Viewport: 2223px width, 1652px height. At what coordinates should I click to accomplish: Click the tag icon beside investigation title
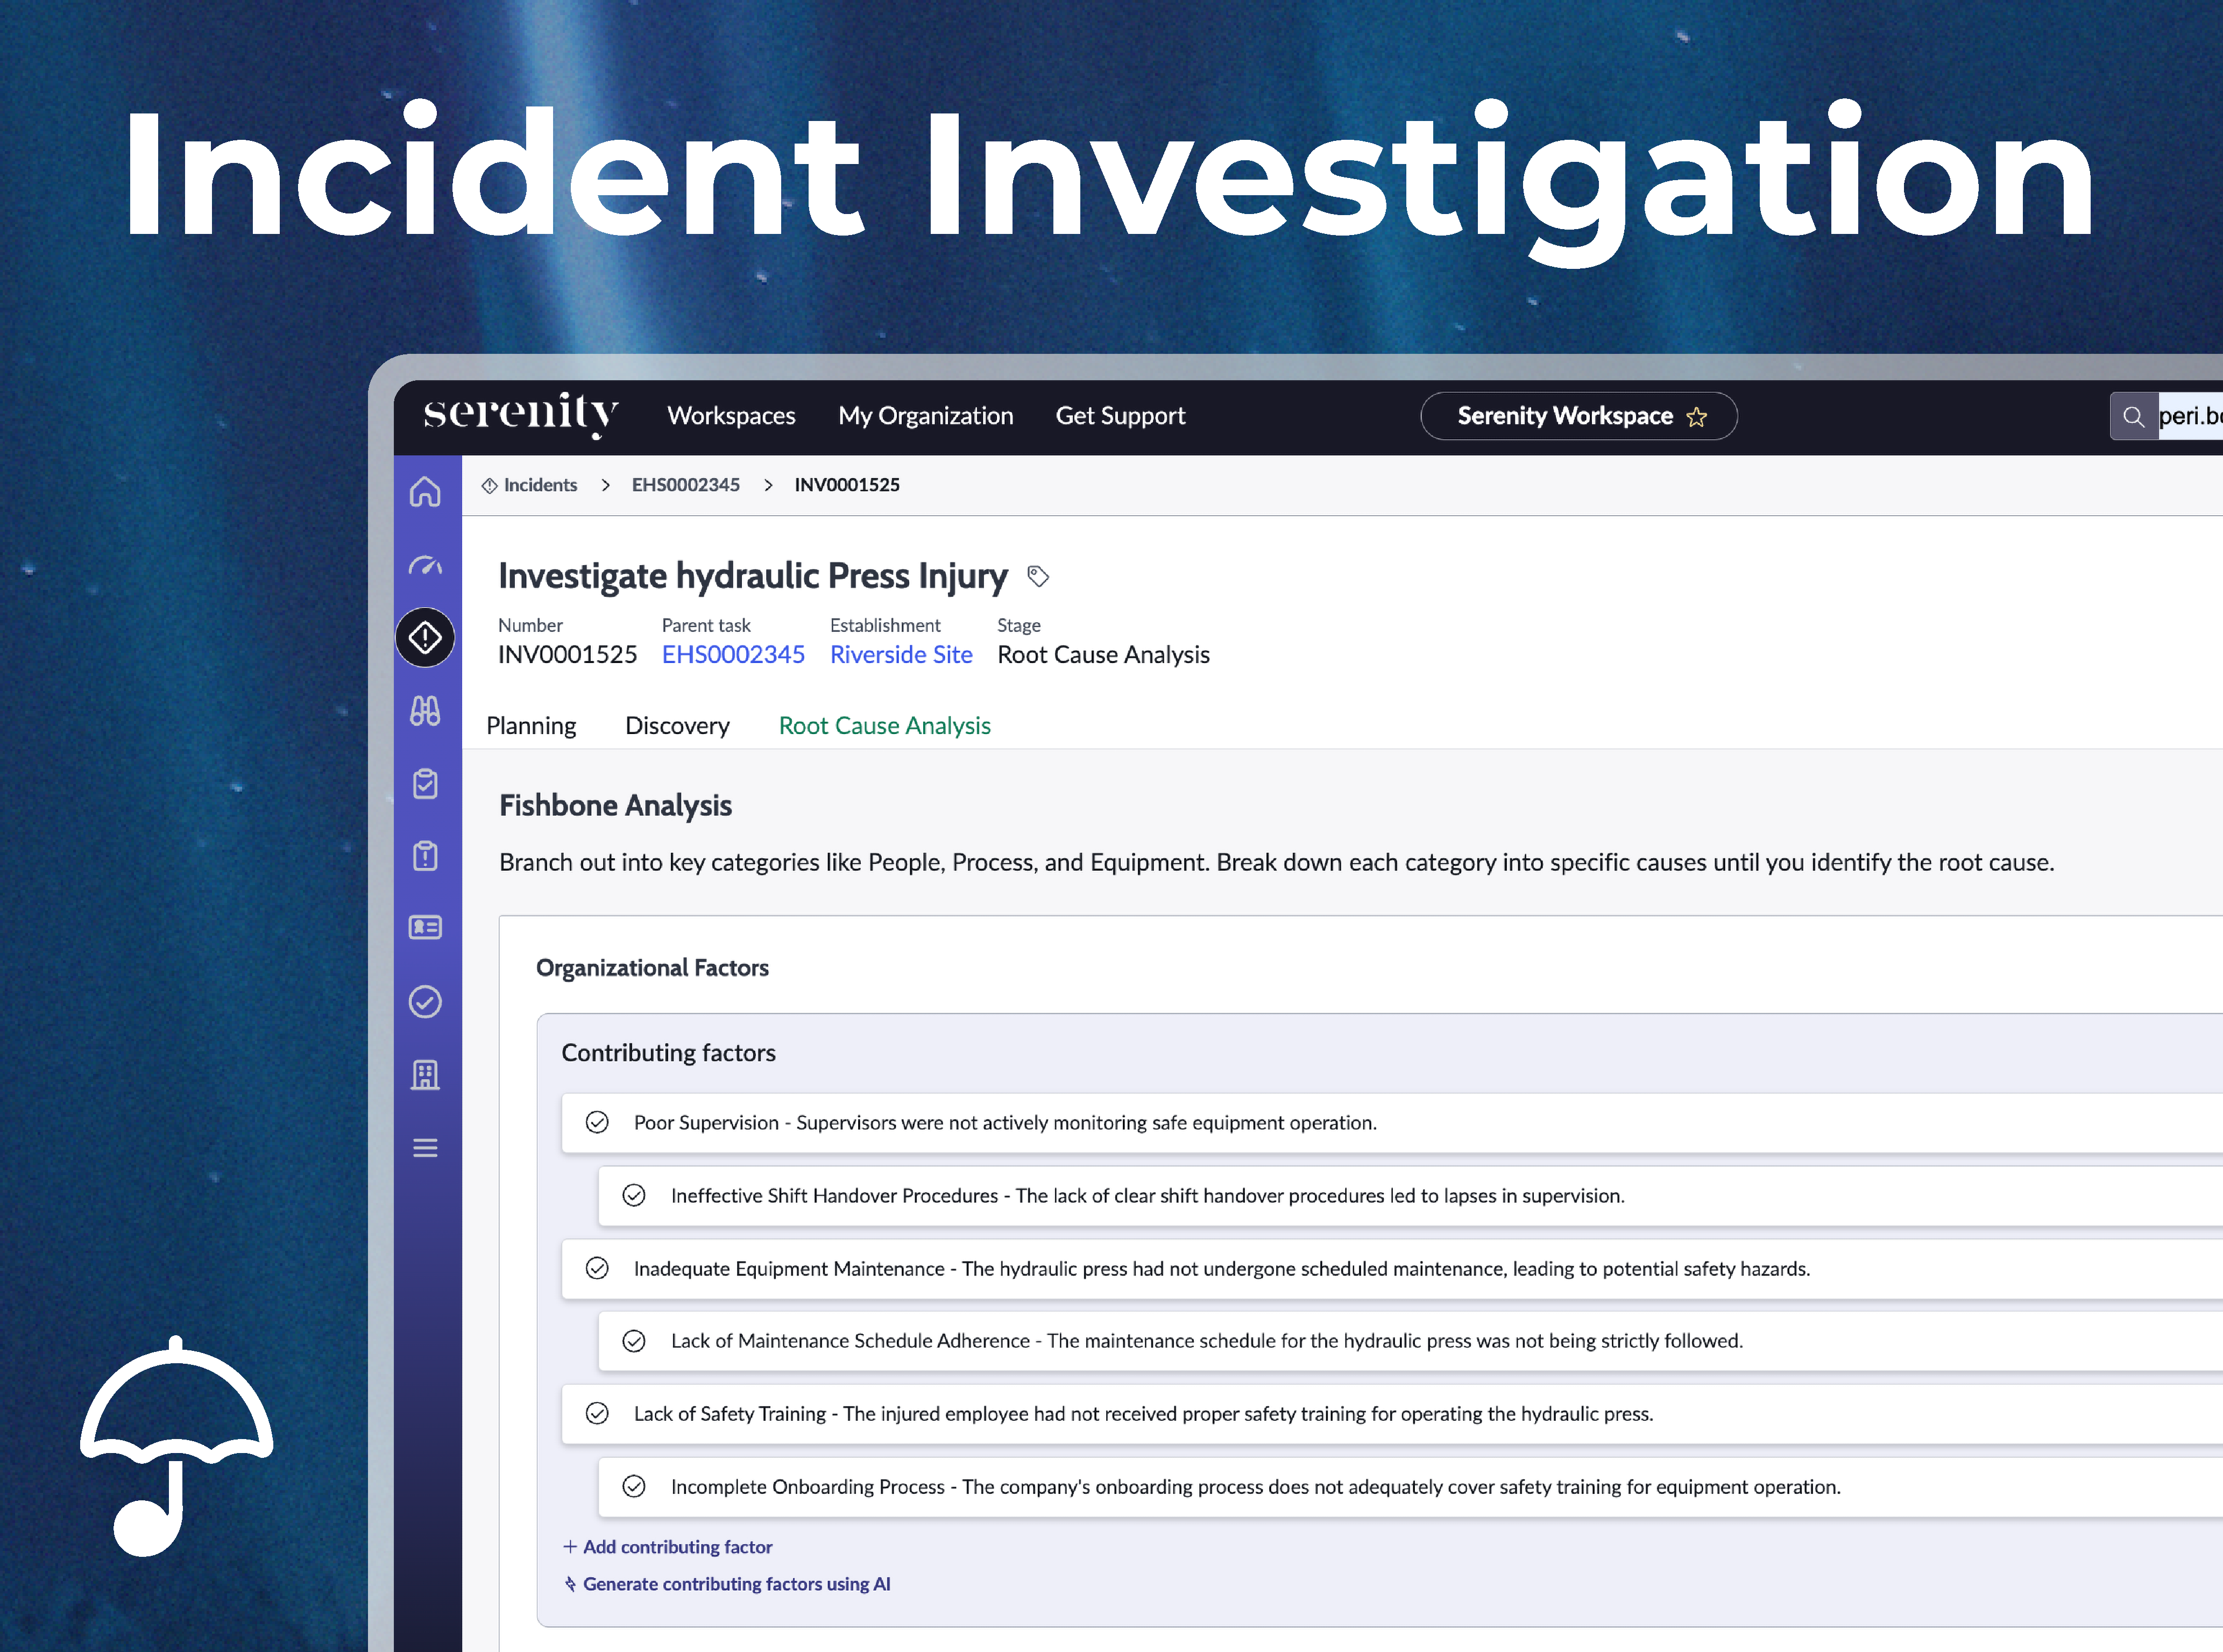pyautogui.click(x=1038, y=576)
